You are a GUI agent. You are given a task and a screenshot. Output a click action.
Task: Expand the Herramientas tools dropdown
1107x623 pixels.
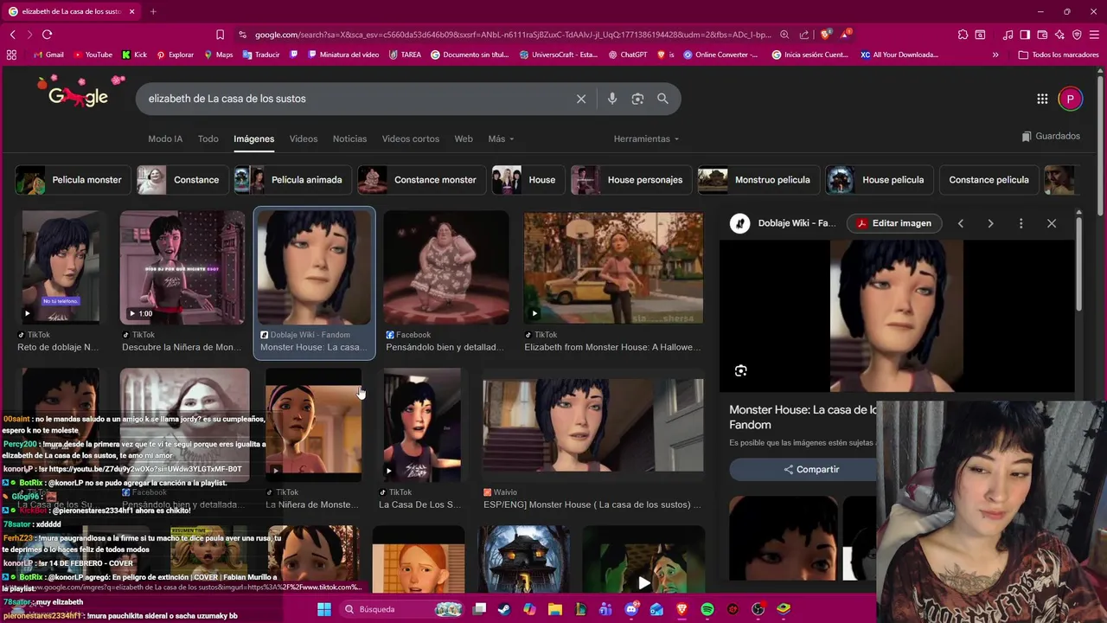coord(646,138)
